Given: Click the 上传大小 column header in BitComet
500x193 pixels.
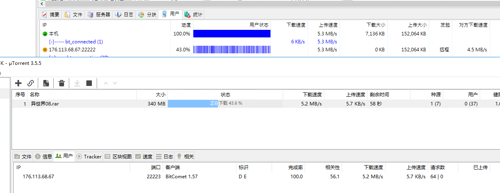Looking at the screenshot, I should click(x=409, y=25).
